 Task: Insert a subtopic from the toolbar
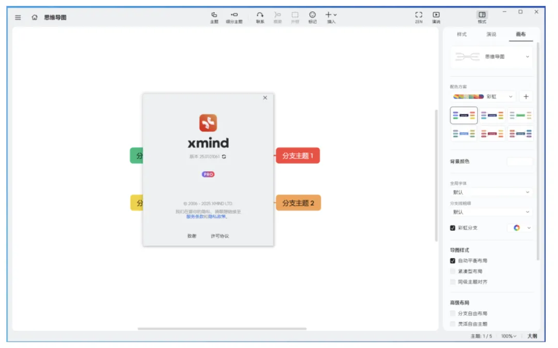point(234,18)
